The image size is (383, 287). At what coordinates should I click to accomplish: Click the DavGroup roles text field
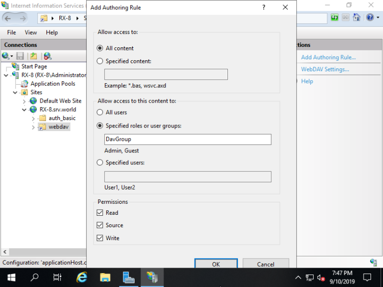[188, 140]
